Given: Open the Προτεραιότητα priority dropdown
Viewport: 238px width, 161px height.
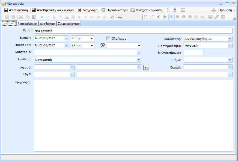Looking at the screenshot, I should tap(230, 46).
